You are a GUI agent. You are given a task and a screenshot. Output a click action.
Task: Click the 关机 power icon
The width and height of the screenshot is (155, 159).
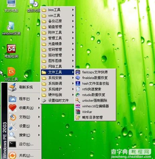point(12,155)
